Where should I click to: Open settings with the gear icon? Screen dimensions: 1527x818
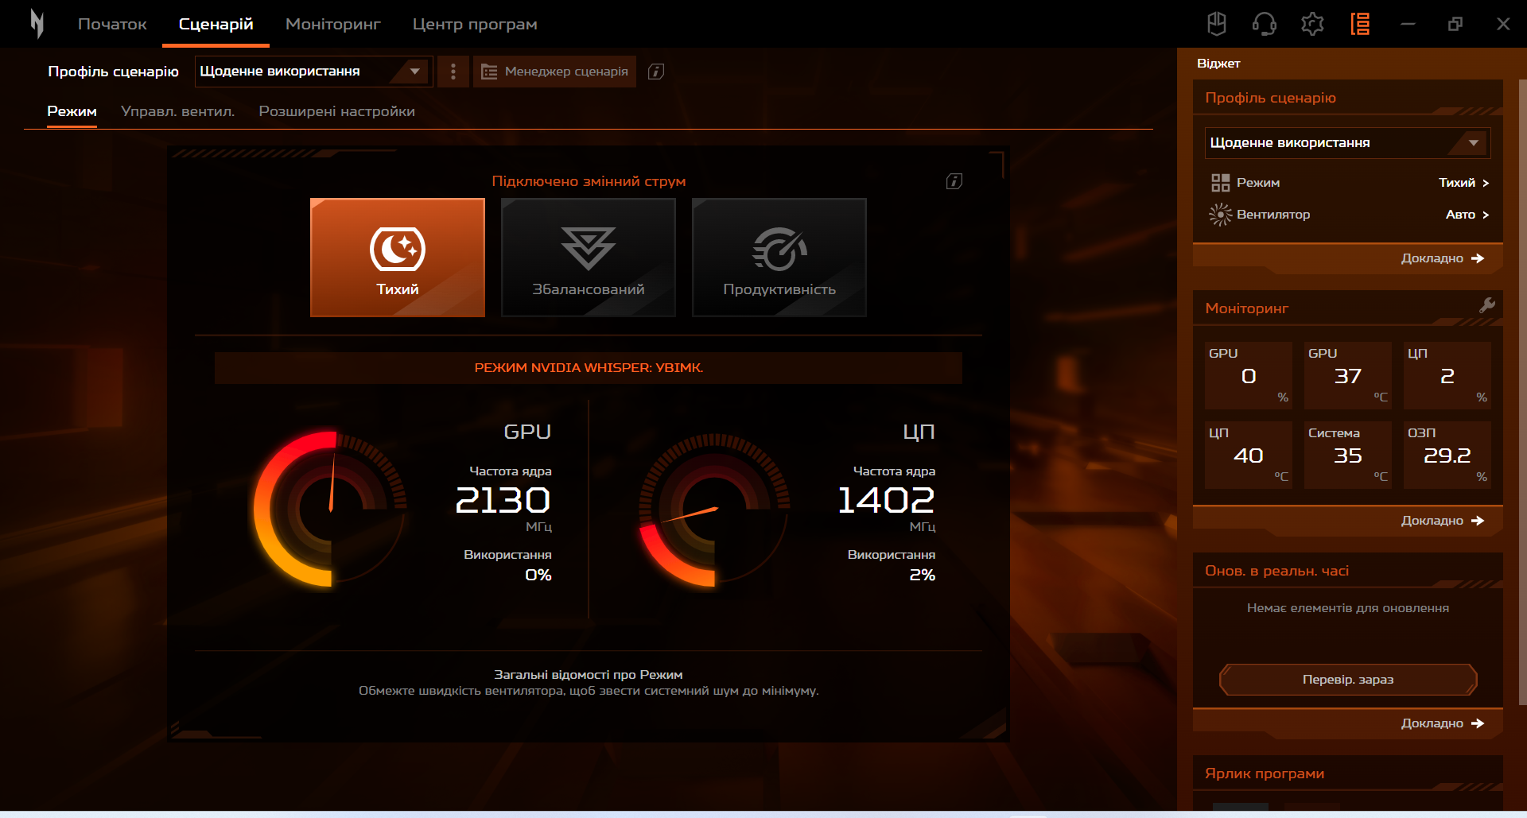click(1312, 24)
